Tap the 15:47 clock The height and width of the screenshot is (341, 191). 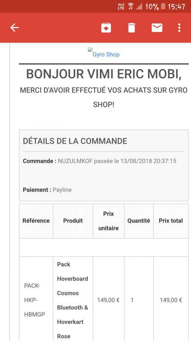click(176, 6)
